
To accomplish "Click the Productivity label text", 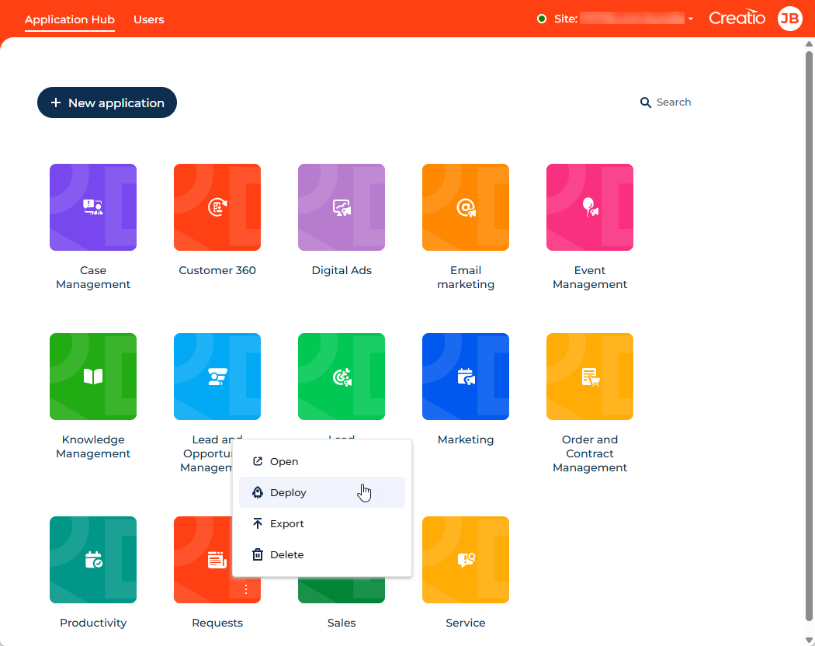I will (x=93, y=623).
